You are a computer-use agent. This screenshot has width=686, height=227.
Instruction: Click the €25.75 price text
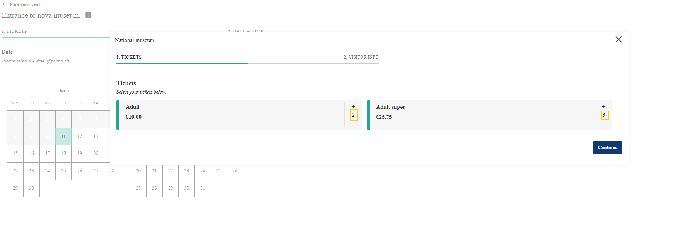(384, 117)
